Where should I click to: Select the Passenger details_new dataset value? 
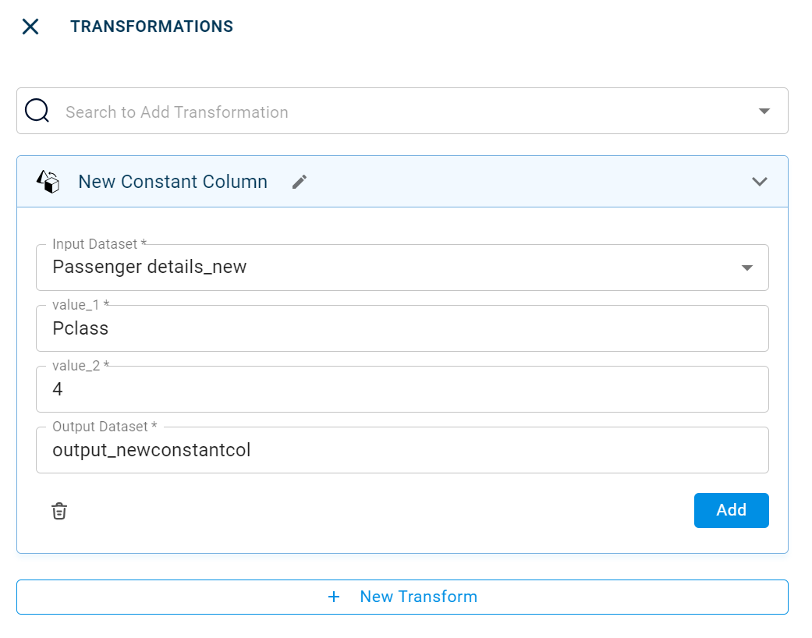pos(150,268)
